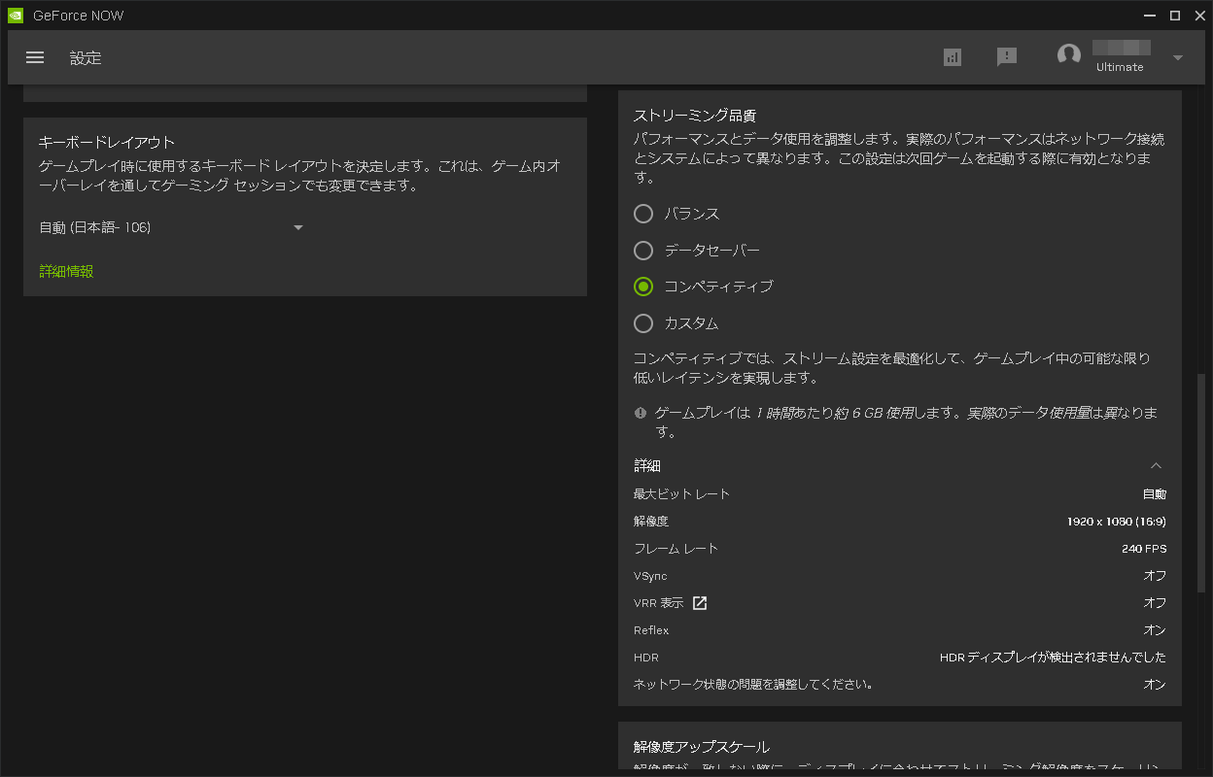Collapse the 詳細 section chevron
1213x777 pixels.
[x=1156, y=465]
